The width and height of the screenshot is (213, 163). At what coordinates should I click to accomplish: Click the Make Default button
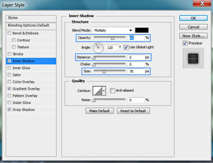pos(100,111)
